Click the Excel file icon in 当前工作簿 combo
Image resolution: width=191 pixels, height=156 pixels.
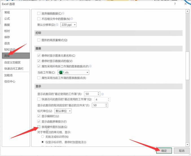[61, 72]
